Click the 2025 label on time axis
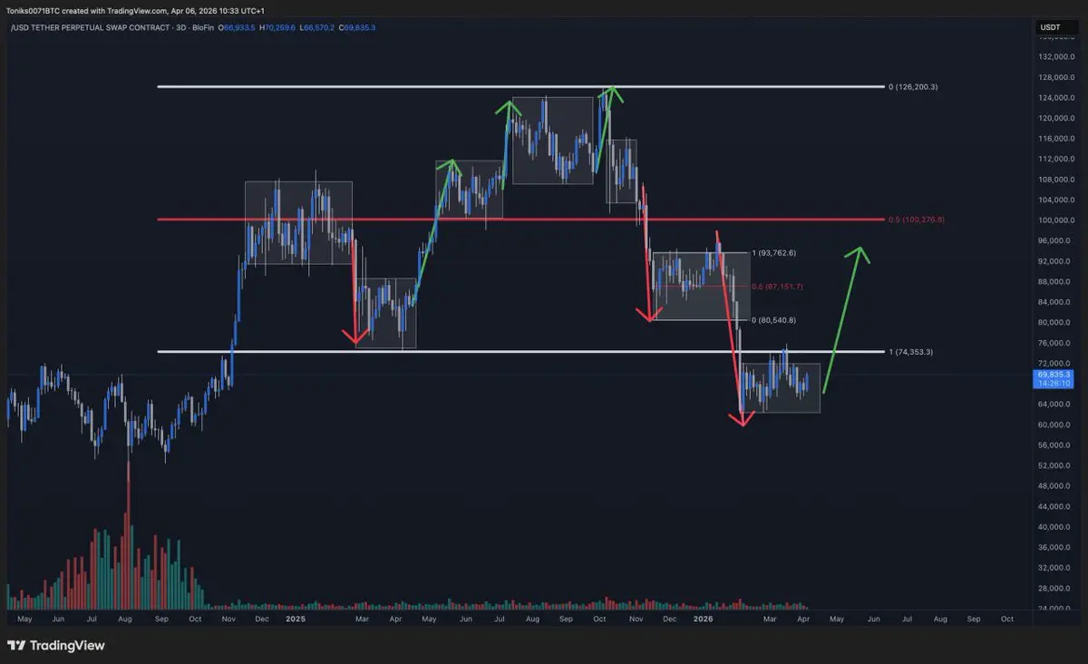Viewport: 1088px width, 664px height. click(295, 619)
